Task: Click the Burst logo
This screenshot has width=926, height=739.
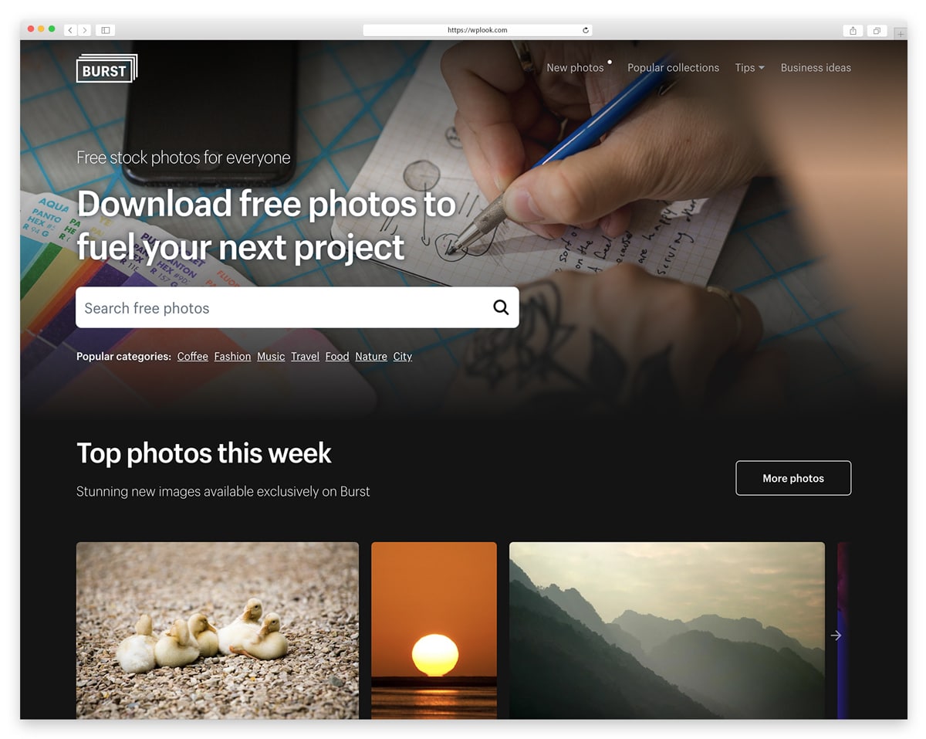Action: point(106,68)
